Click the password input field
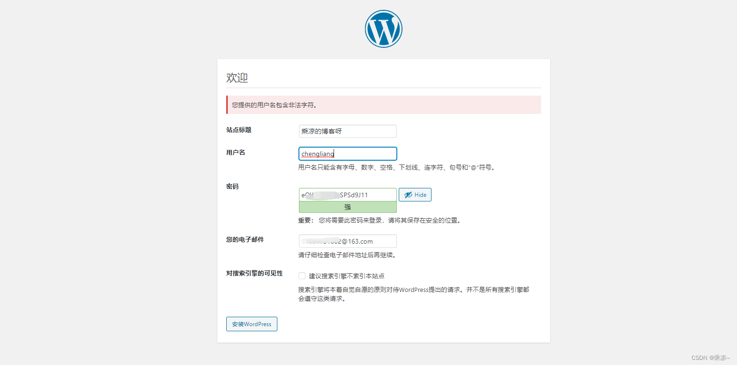The height and width of the screenshot is (365, 737). [x=348, y=195]
